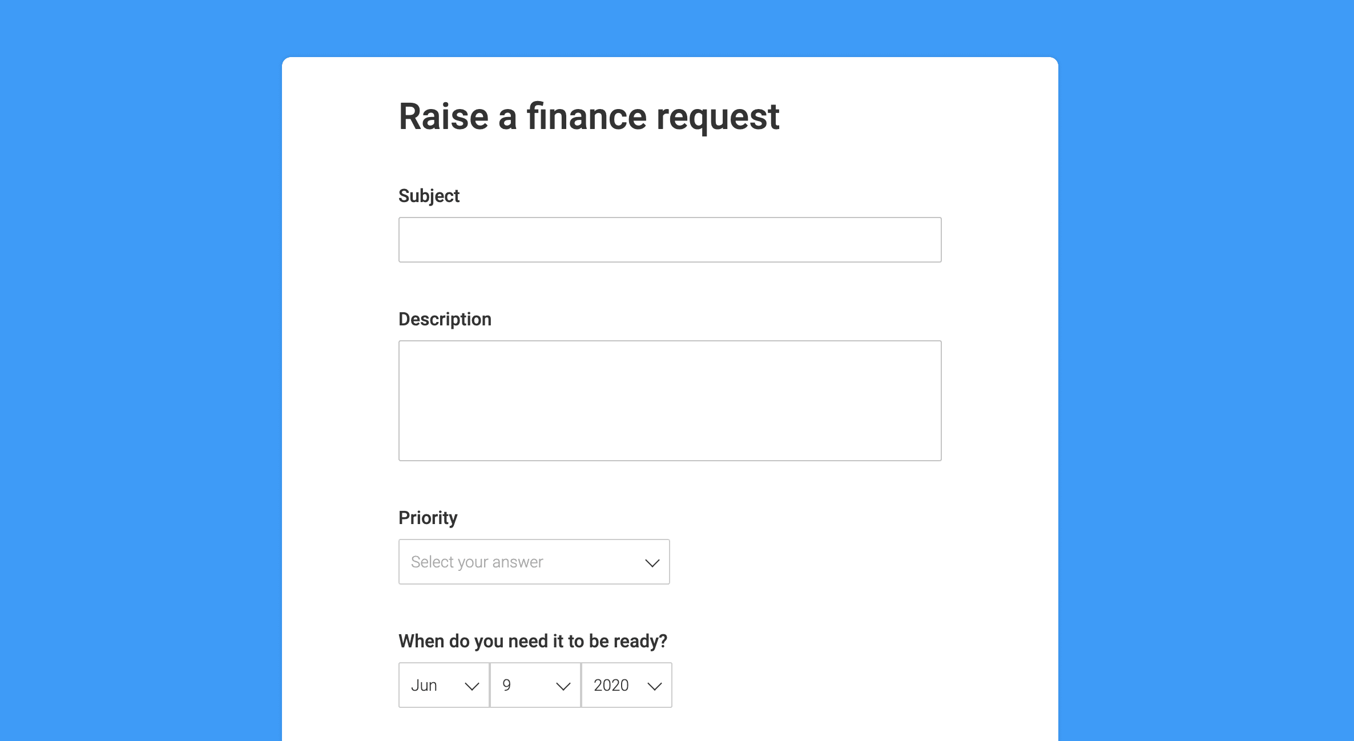Screen dimensions: 1354x741
Task: Click the '2020' text inside the year selector
Action: coord(611,685)
